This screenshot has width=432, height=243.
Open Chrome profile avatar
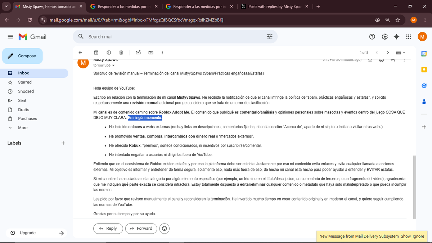click(413, 20)
